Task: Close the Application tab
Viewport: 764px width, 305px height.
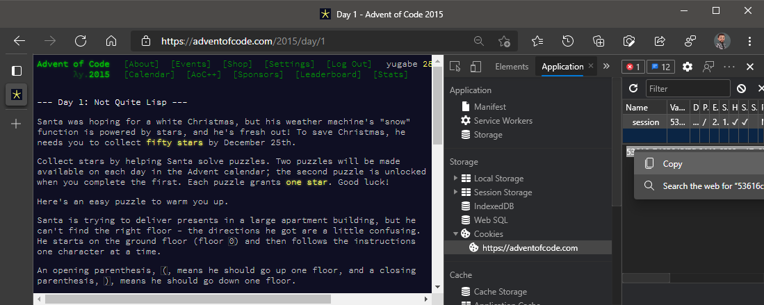Action: click(x=591, y=66)
